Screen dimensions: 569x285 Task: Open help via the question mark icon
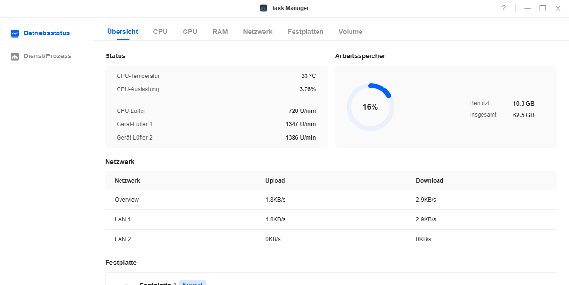pyautogui.click(x=503, y=8)
